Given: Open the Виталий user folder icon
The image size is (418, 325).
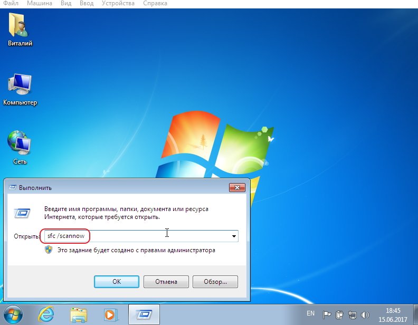Looking at the screenshot, I should tap(20, 28).
